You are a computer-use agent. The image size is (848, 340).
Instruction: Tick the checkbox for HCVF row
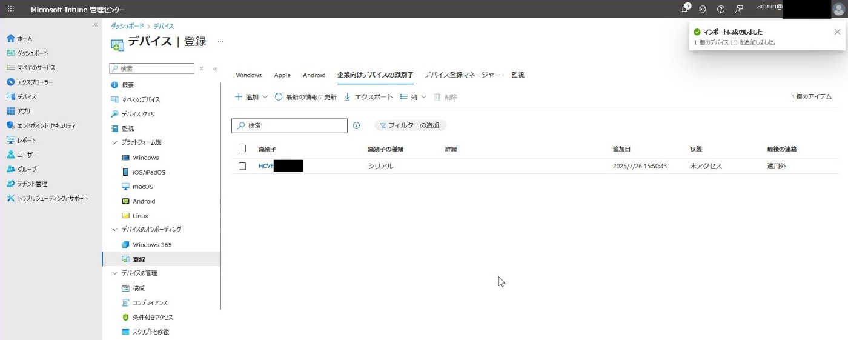242,166
